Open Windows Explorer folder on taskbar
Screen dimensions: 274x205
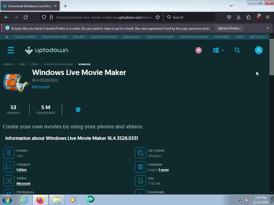(x=57, y=200)
